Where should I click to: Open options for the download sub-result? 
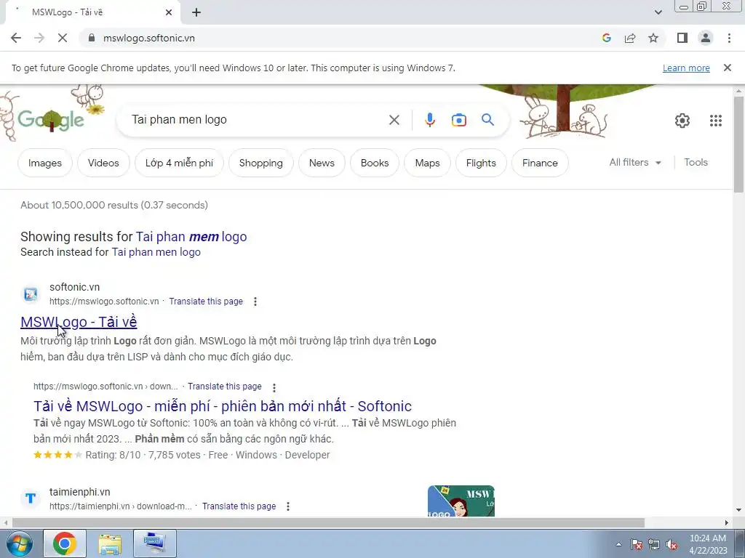(274, 387)
